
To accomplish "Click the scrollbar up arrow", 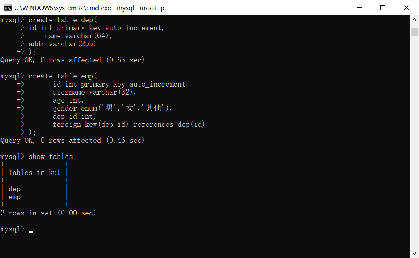I will pyautogui.click(x=414, y=19).
